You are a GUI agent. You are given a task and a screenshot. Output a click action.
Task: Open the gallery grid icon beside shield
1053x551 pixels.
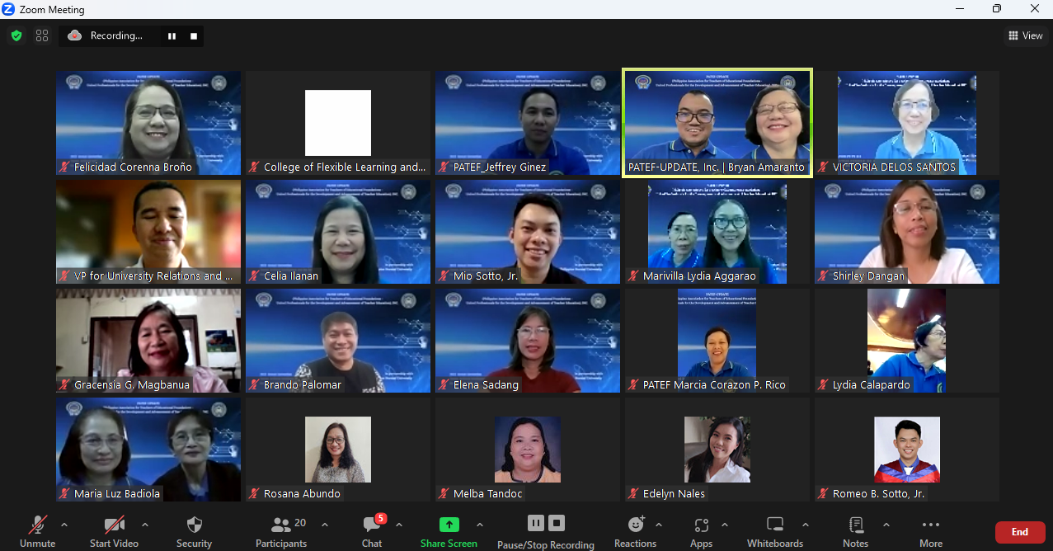(42, 35)
